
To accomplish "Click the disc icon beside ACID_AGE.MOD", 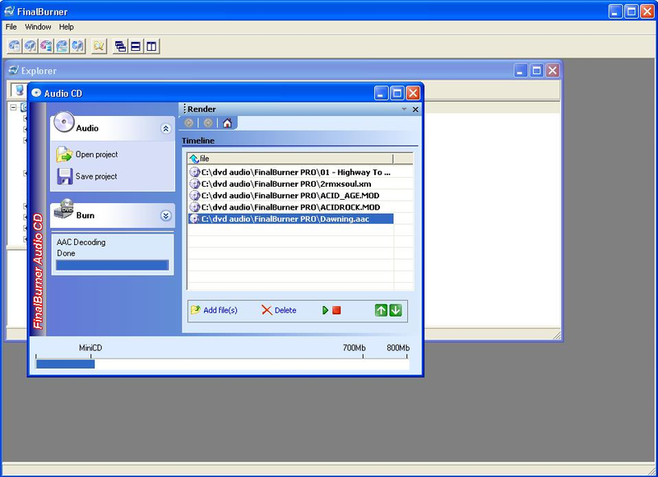I will point(195,196).
